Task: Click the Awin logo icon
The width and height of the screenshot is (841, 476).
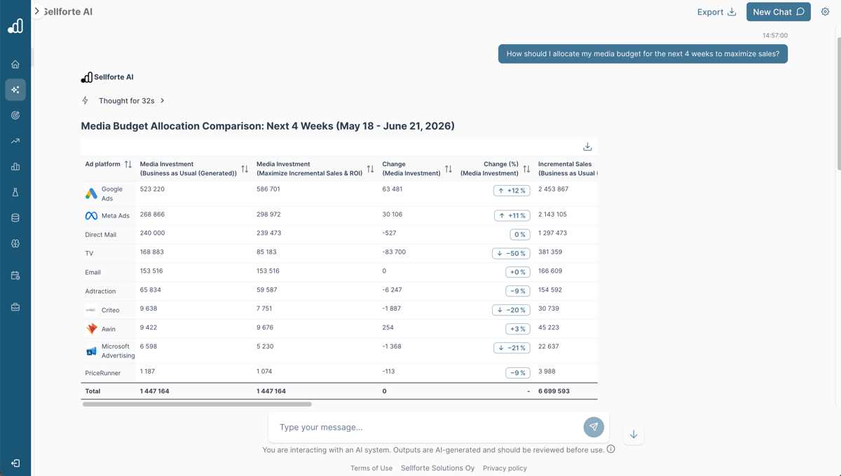Action: coord(91,329)
